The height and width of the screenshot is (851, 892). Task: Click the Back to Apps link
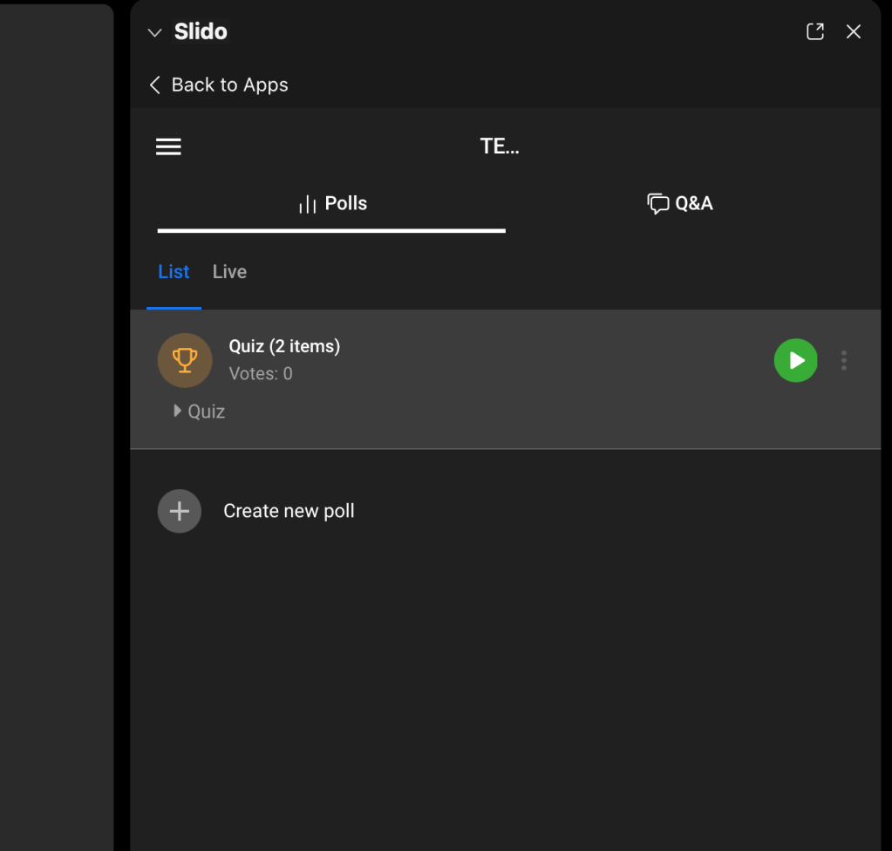(229, 85)
